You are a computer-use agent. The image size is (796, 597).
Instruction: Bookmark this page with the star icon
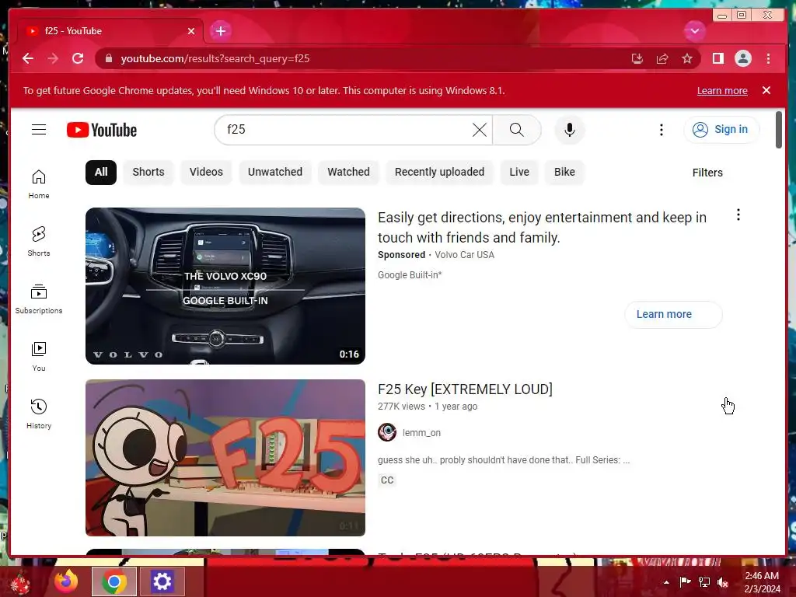click(687, 58)
